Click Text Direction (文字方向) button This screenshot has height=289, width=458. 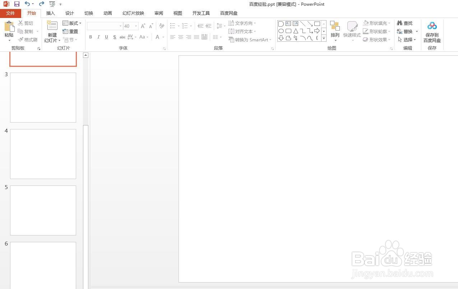[x=242, y=23]
